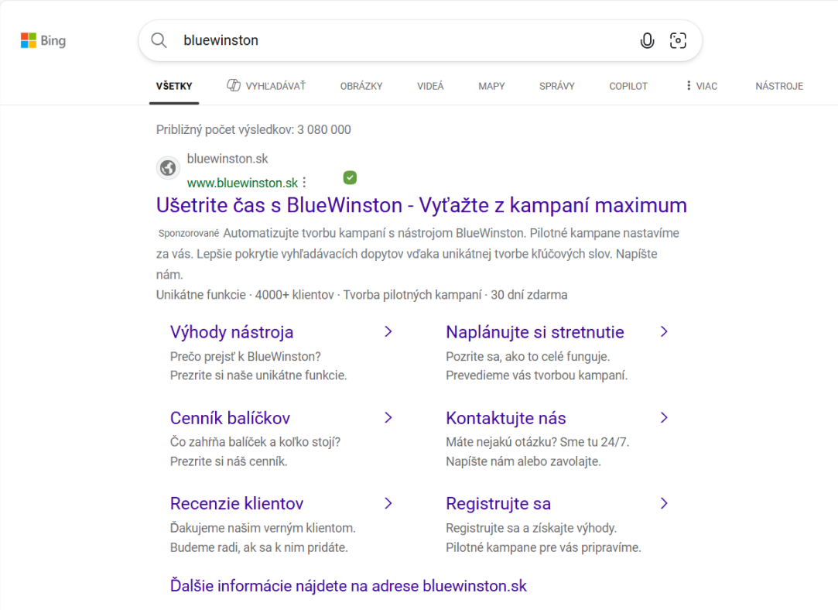Open the Registrujte sa link

(498, 503)
